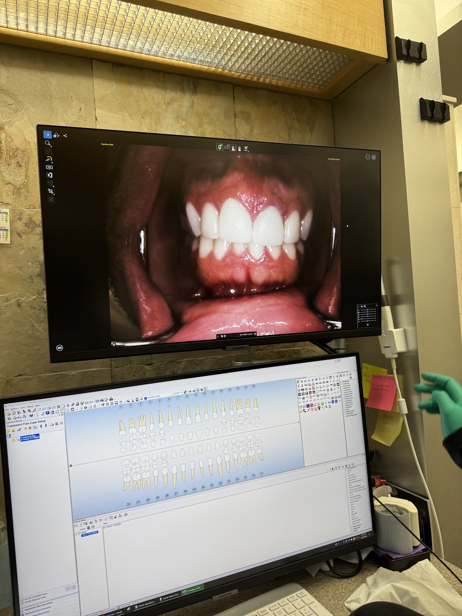Screen dimensions: 462x616
Task: Open the View menu in Dentrix Patient Chart
Action: pos(23,408)
